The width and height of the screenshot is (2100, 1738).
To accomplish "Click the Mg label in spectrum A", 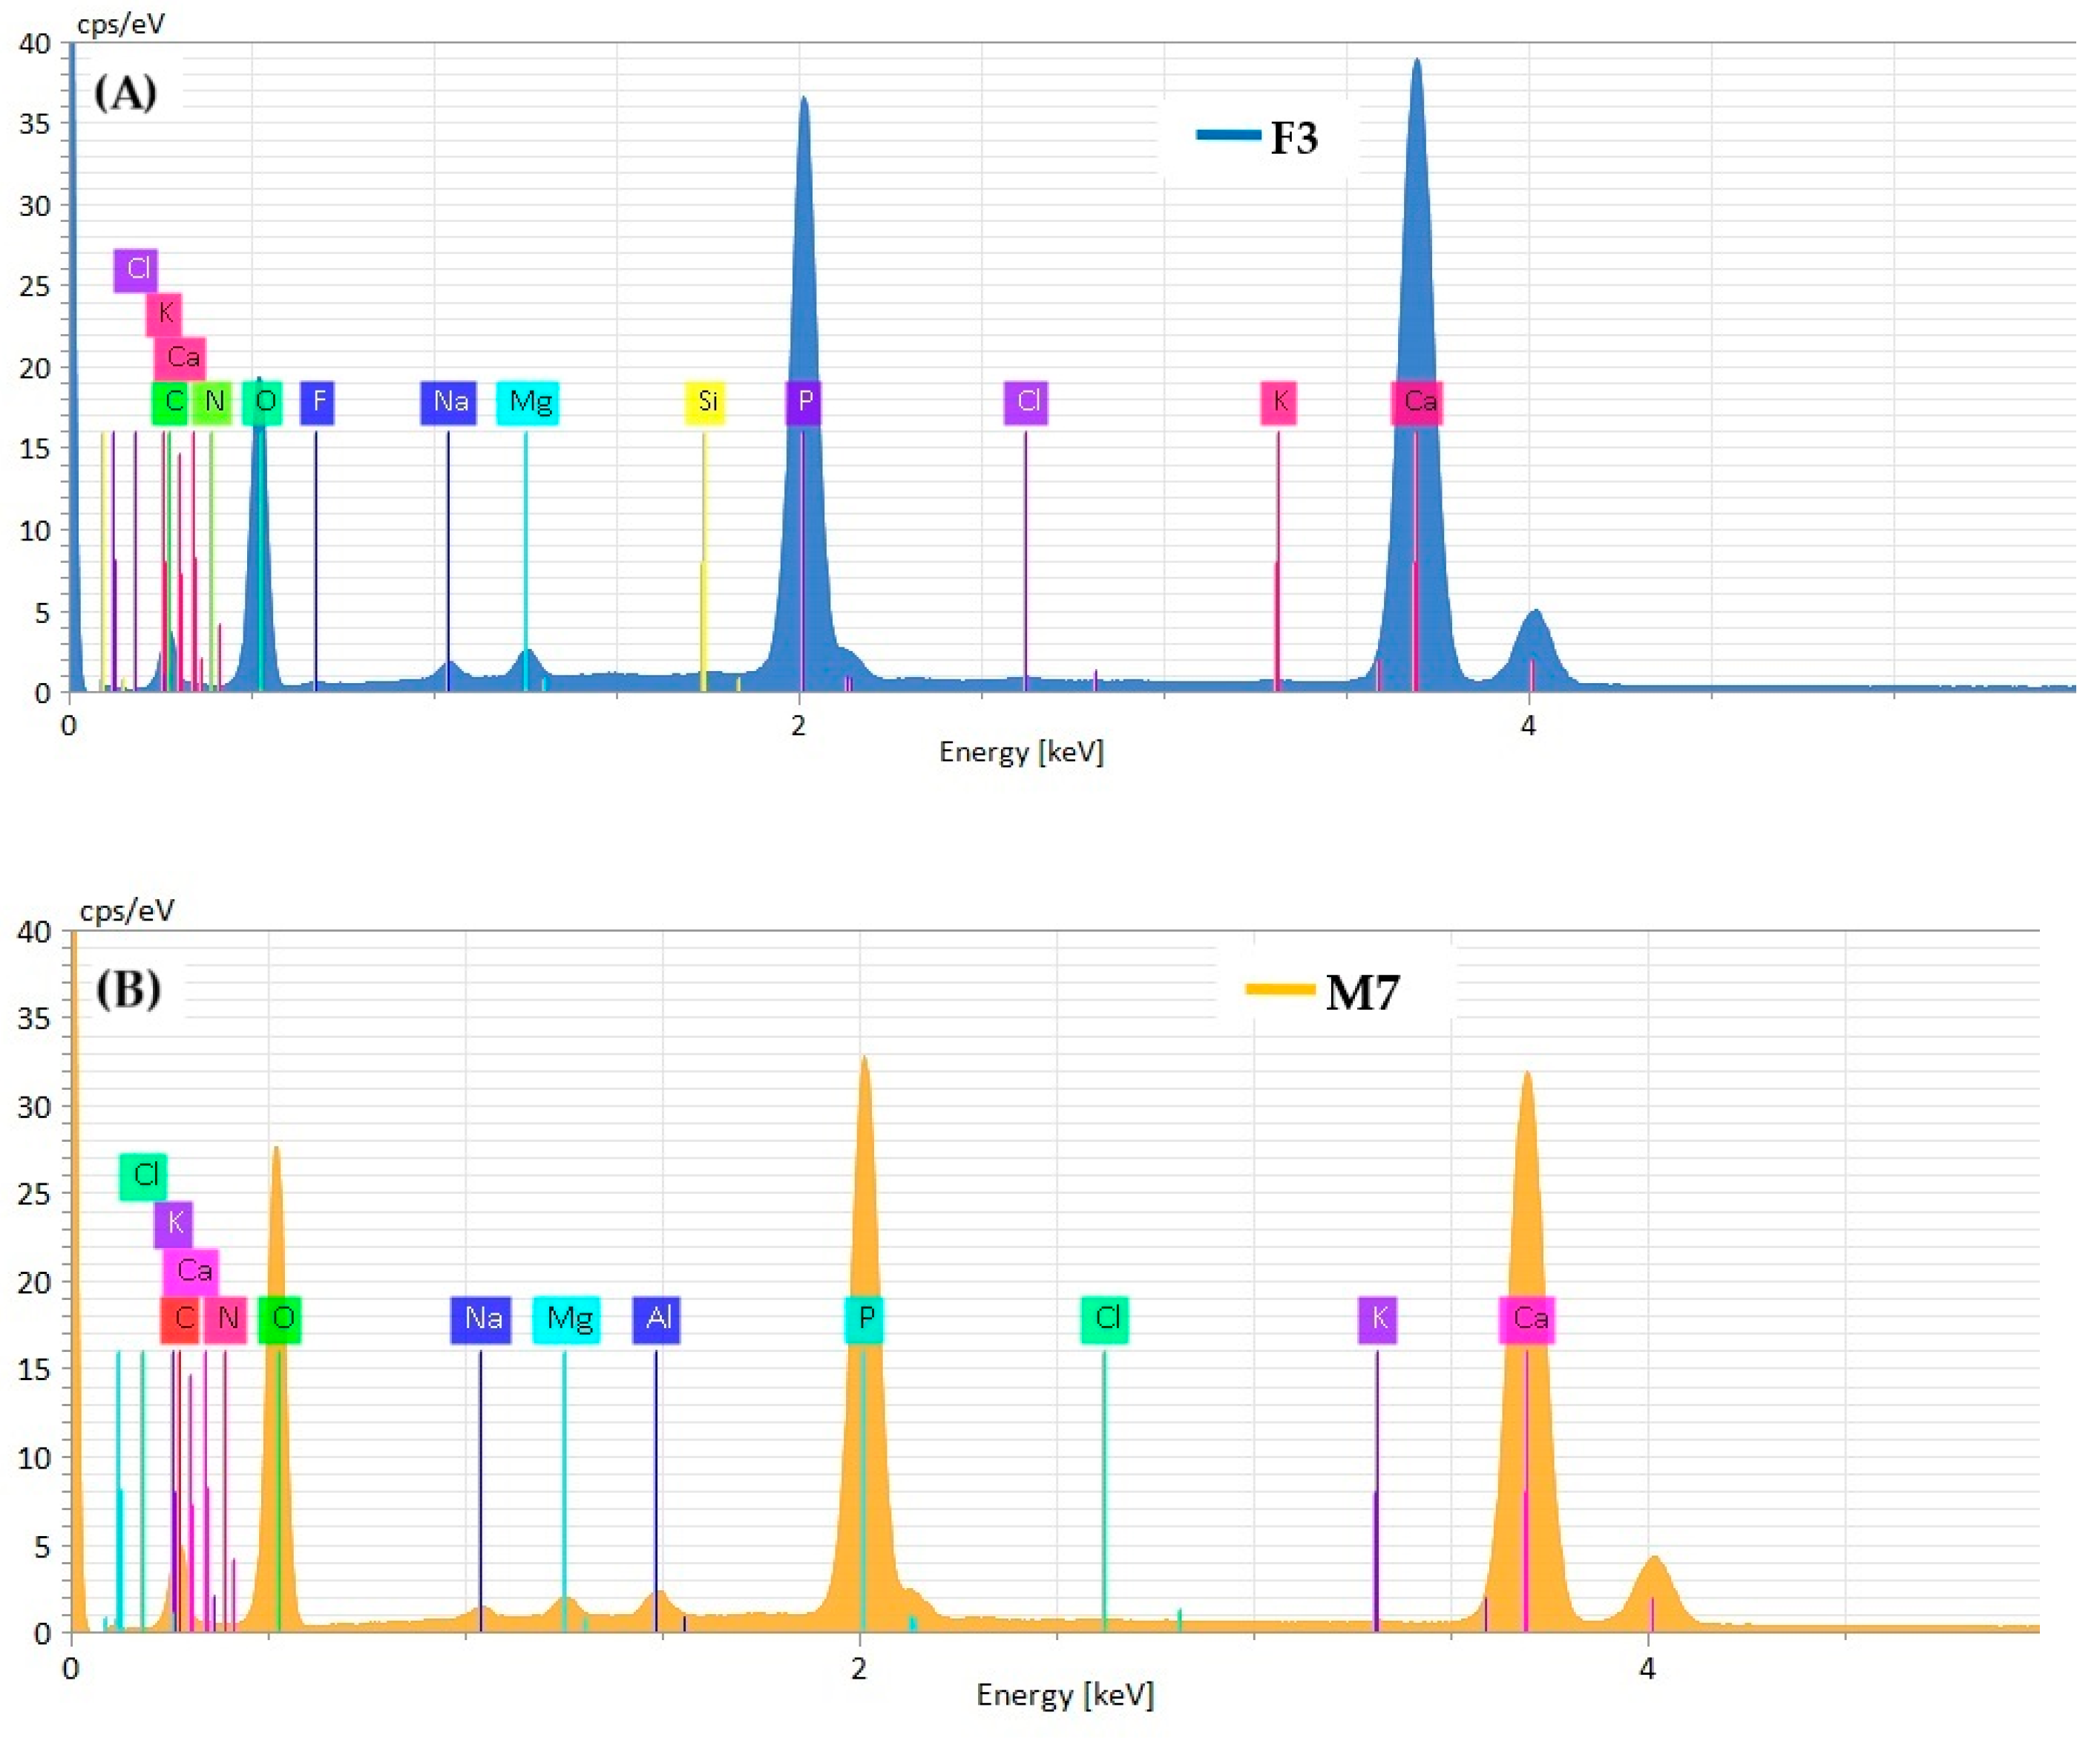I will coord(528,401).
